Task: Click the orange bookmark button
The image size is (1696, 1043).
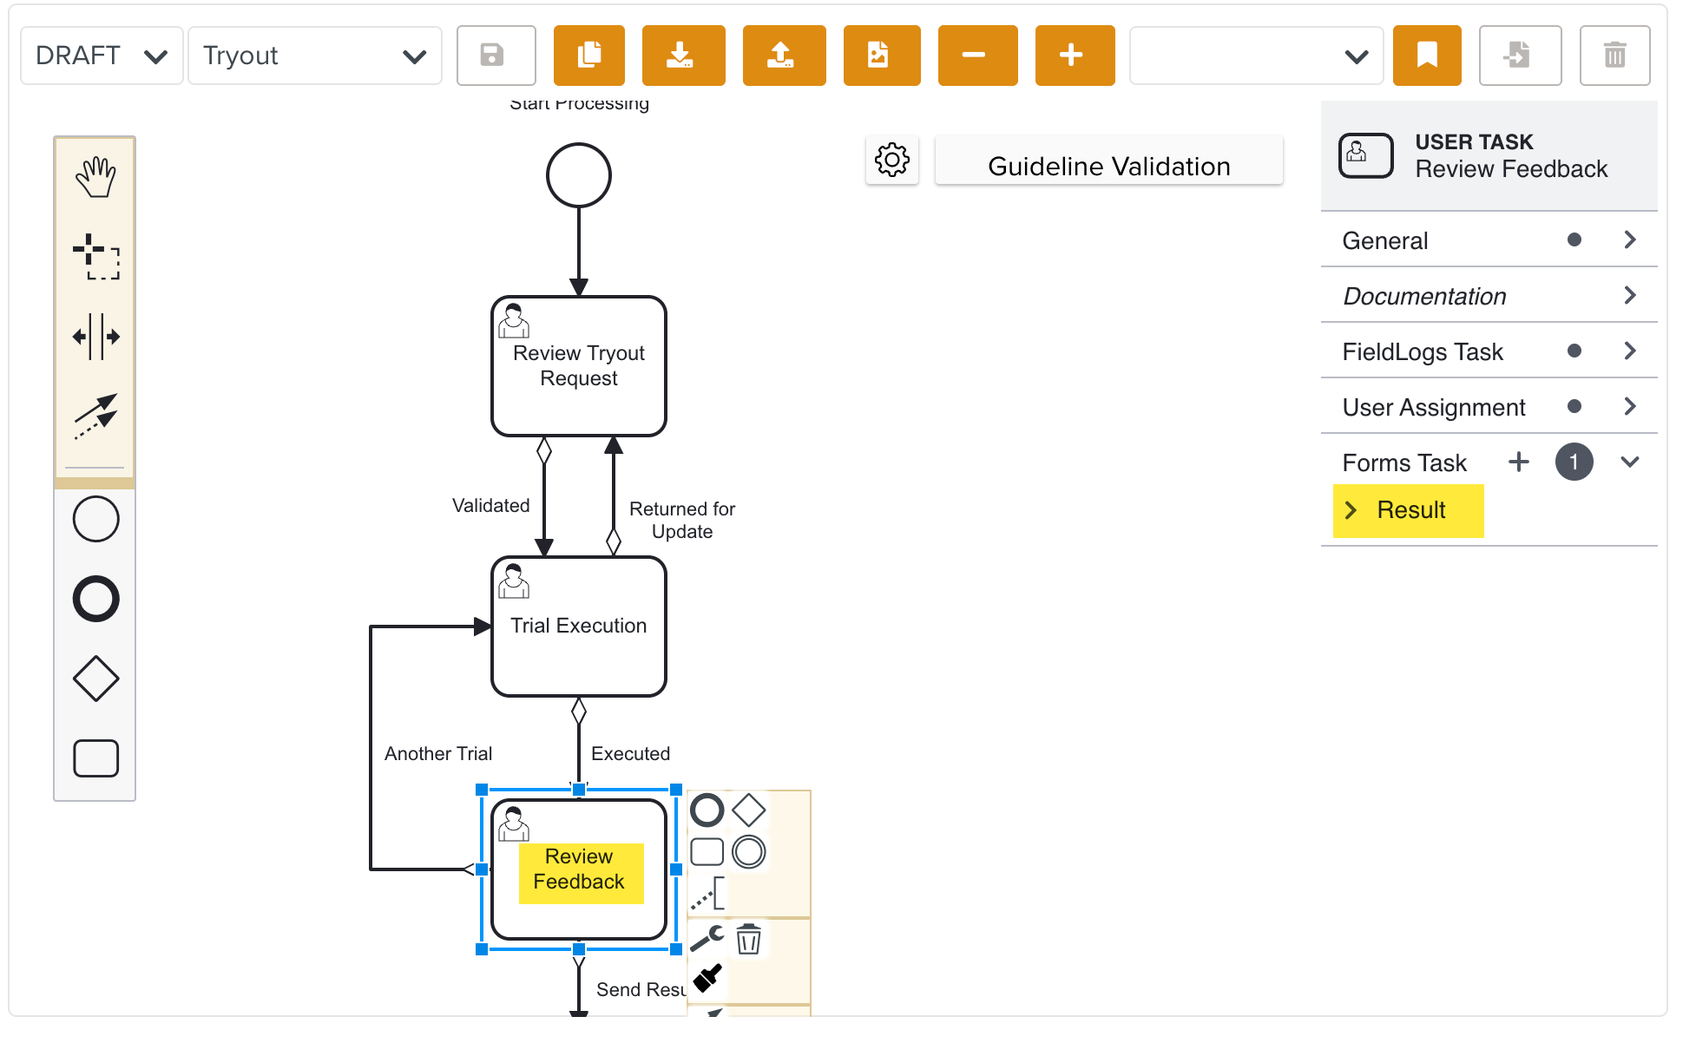Action: click(1426, 56)
